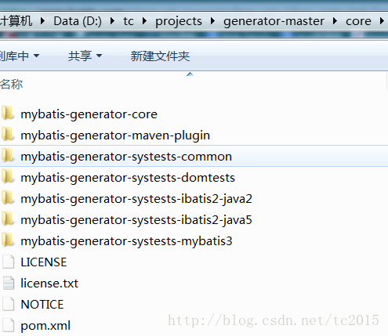Expand the arrow after projects breadcrumb
Screen dimensions: 388x336
(212, 21)
